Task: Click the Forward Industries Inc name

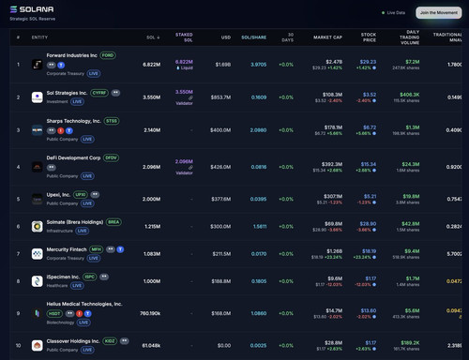Action: (x=72, y=55)
